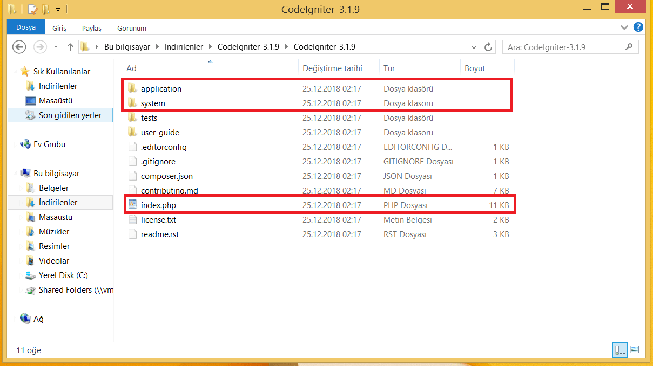653x366 pixels.
Task: Open Ağ network location
Action: (38, 319)
